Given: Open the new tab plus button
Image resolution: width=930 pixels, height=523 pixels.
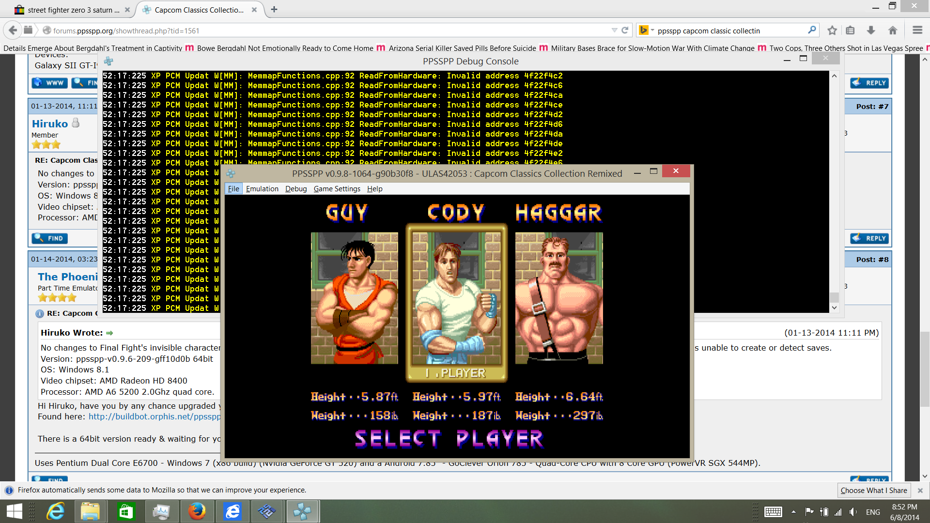Looking at the screenshot, I should tap(274, 9).
